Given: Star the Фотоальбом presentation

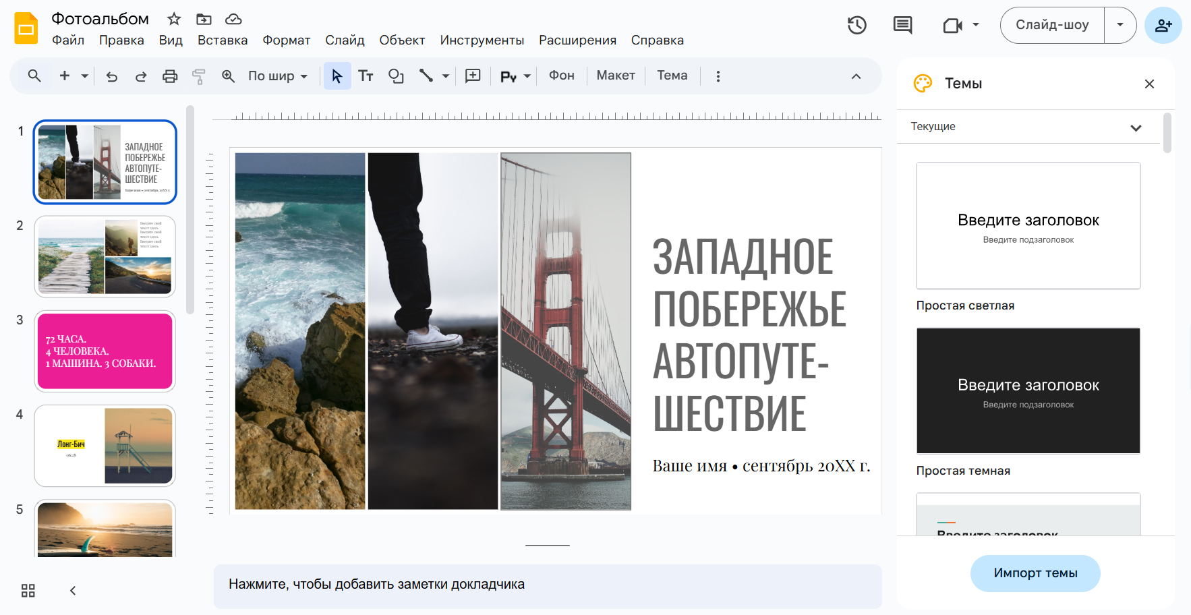Looking at the screenshot, I should (174, 19).
